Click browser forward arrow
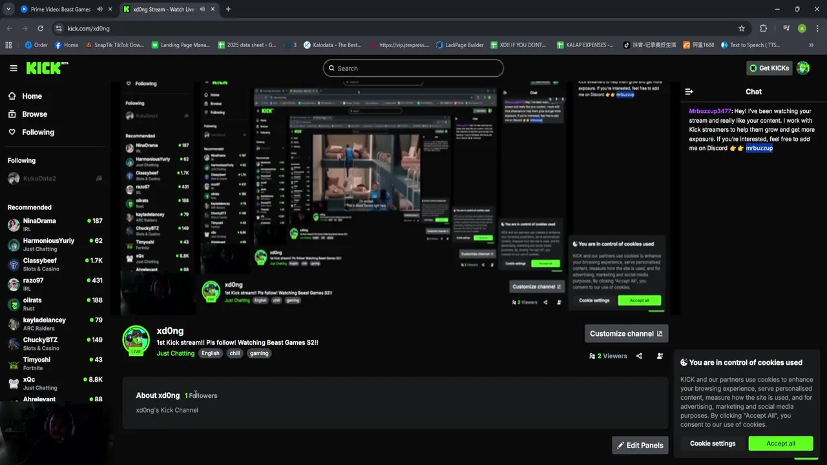Viewport: 827px width, 465px height. (x=25, y=28)
